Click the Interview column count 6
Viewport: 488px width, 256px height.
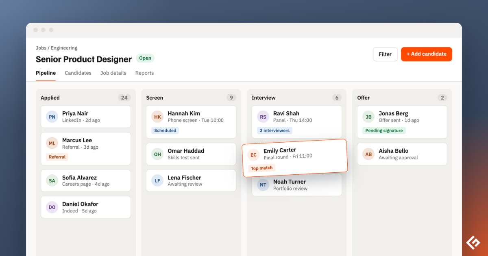point(337,98)
